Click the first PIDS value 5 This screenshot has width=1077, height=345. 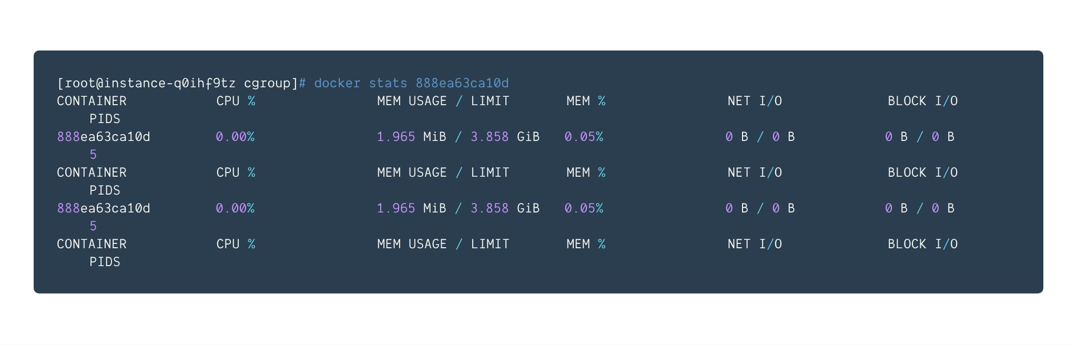[93, 155]
